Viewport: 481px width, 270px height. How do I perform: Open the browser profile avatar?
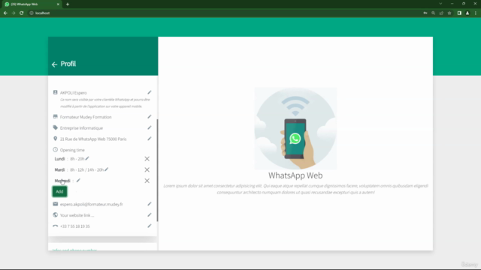click(x=467, y=13)
